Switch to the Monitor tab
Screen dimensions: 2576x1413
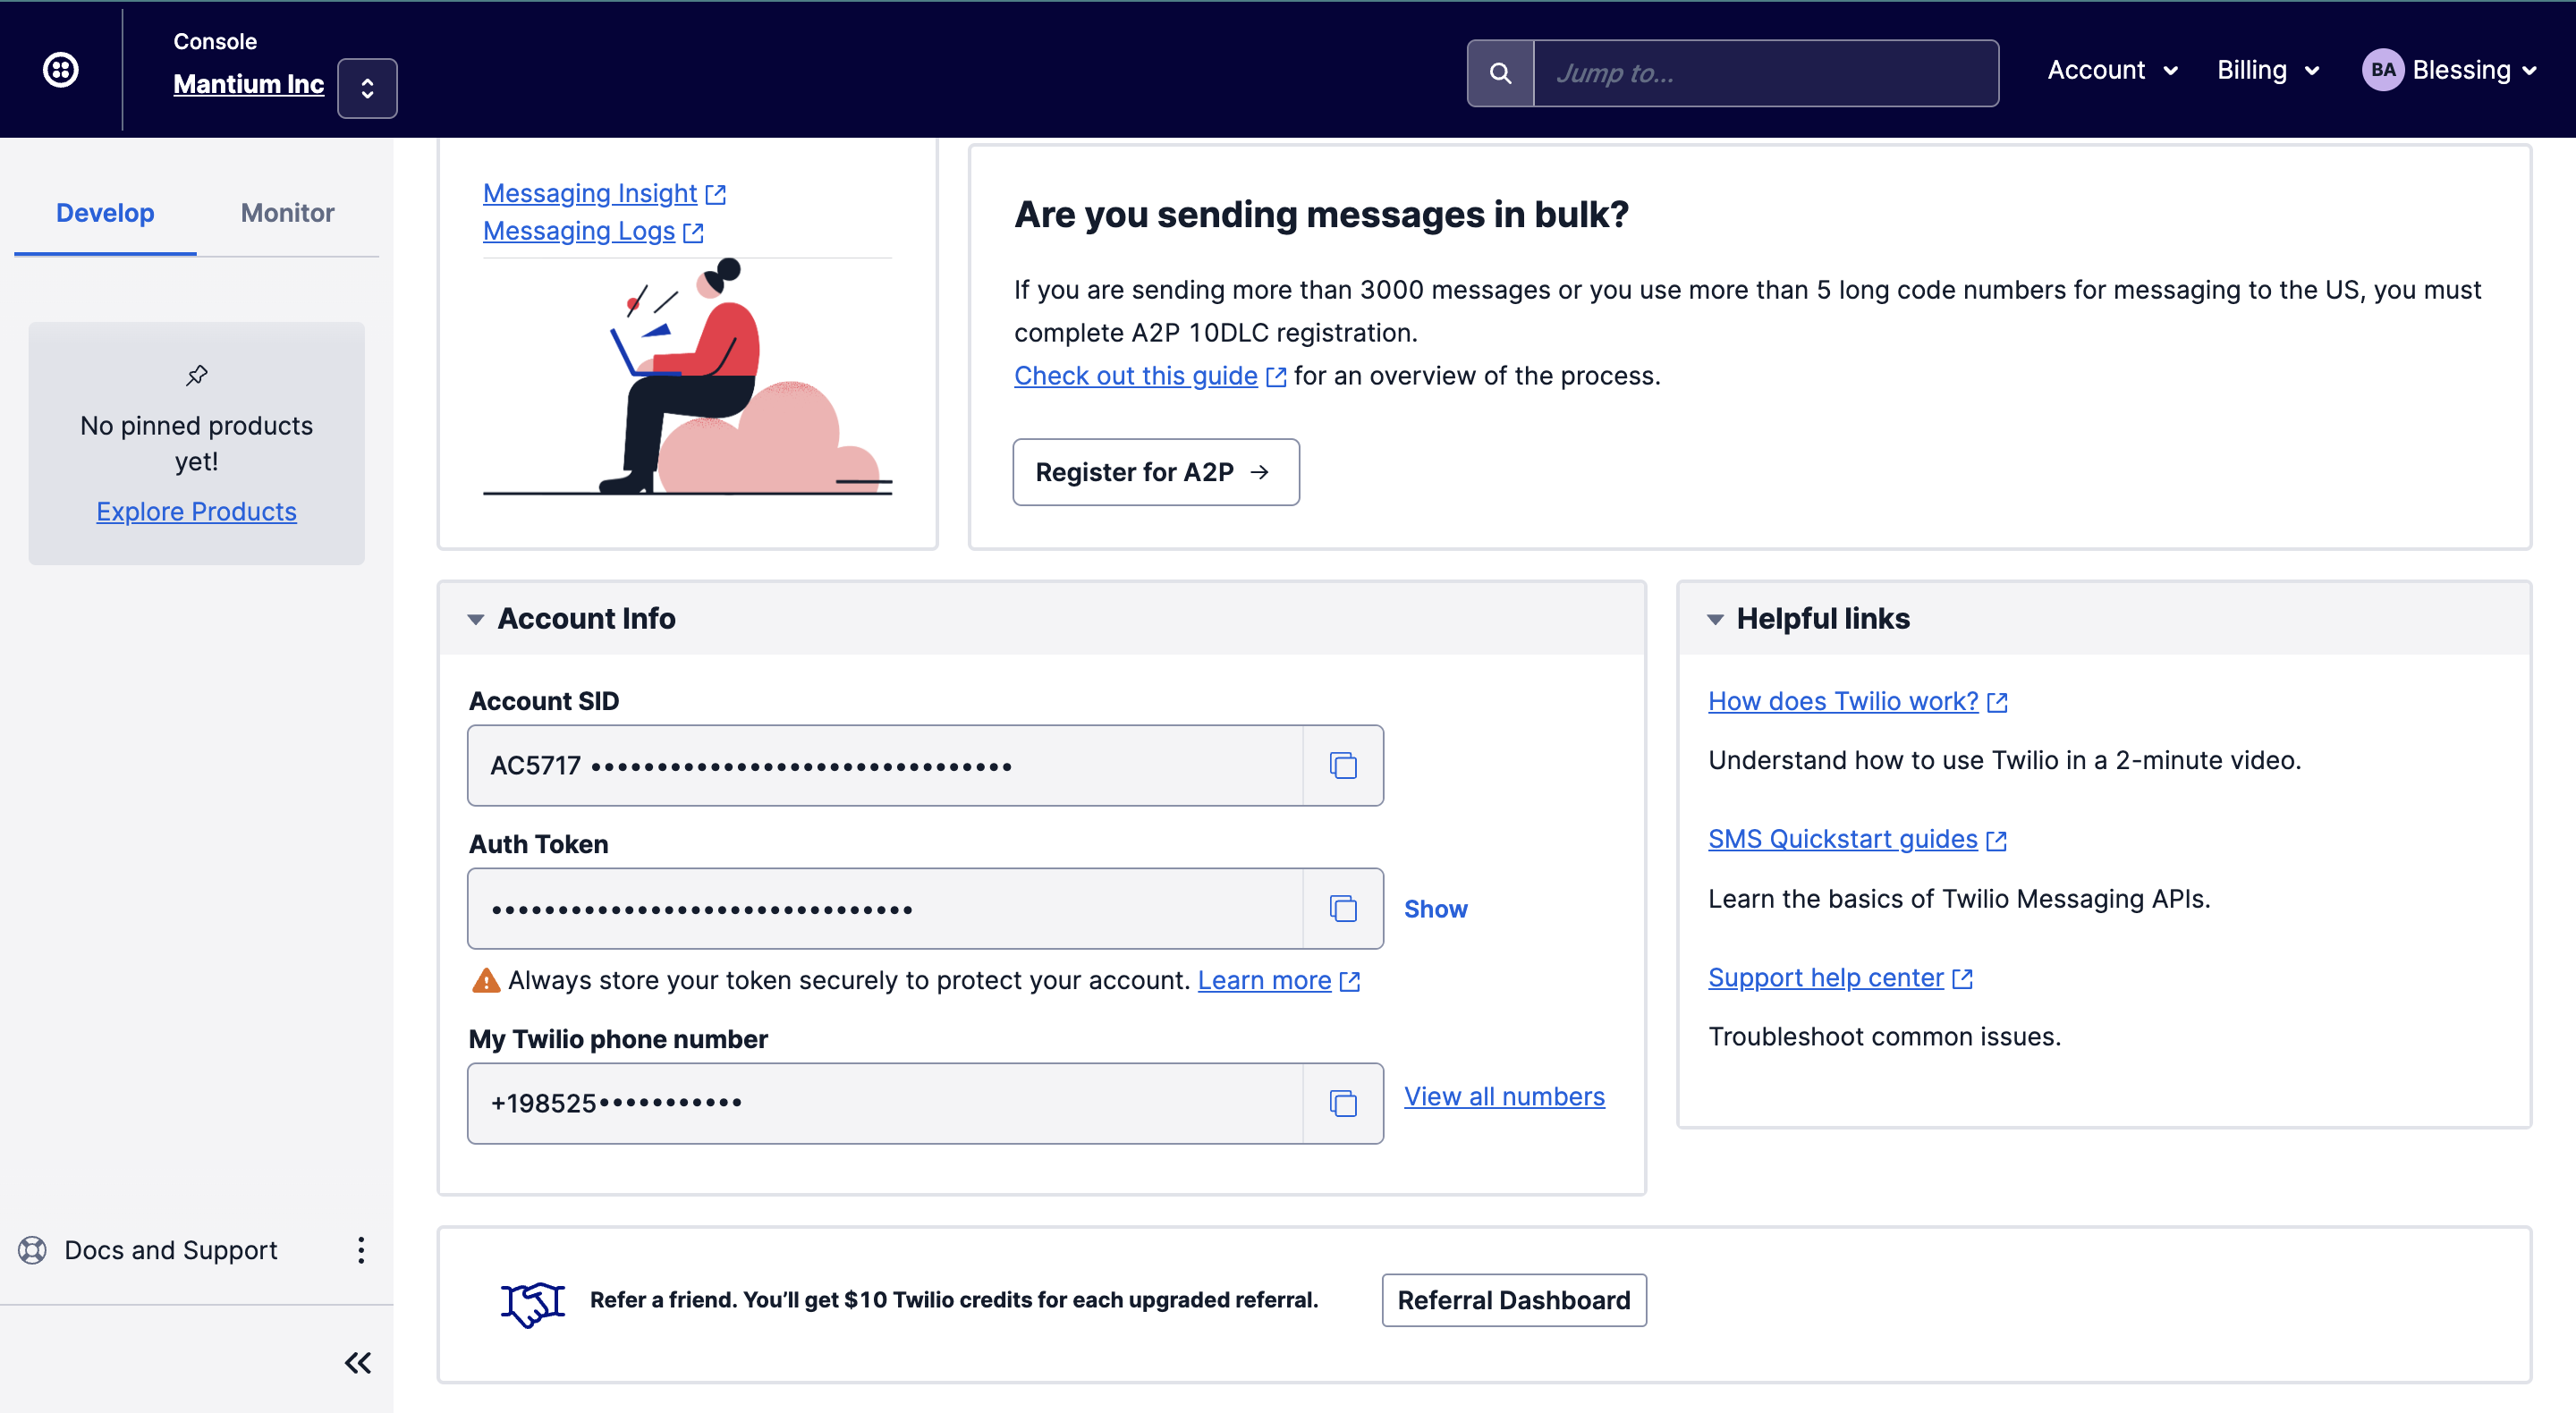[287, 213]
